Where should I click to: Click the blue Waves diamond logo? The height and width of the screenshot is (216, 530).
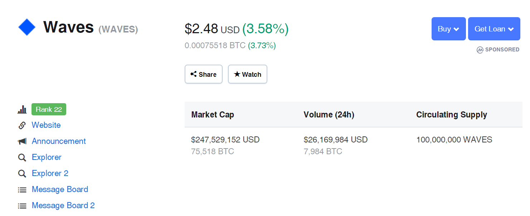pyautogui.click(x=27, y=27)
